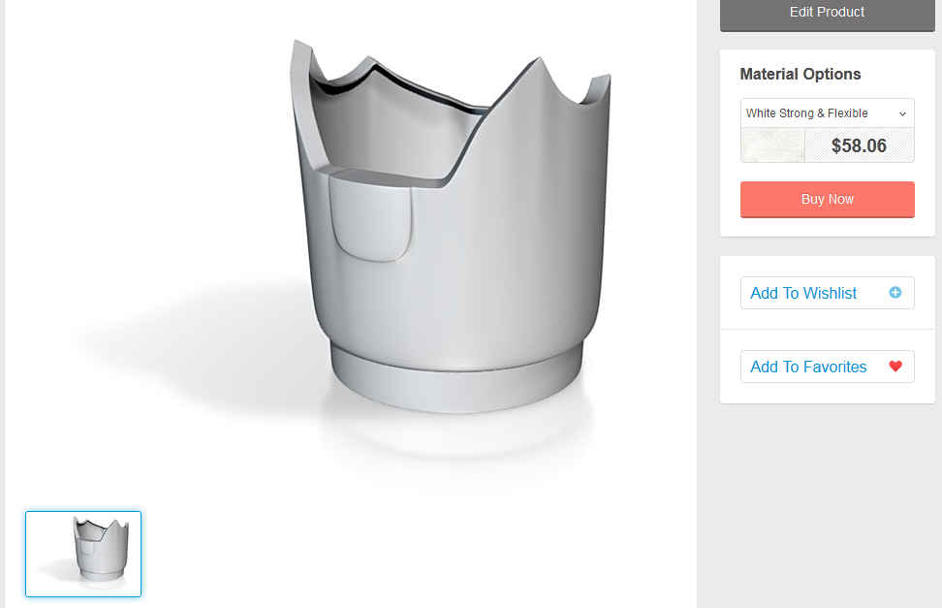Image resolution: width=942 pixels, height=608 pixels.
Task: Click the Add To Wishlist link text
Action: 803,293
